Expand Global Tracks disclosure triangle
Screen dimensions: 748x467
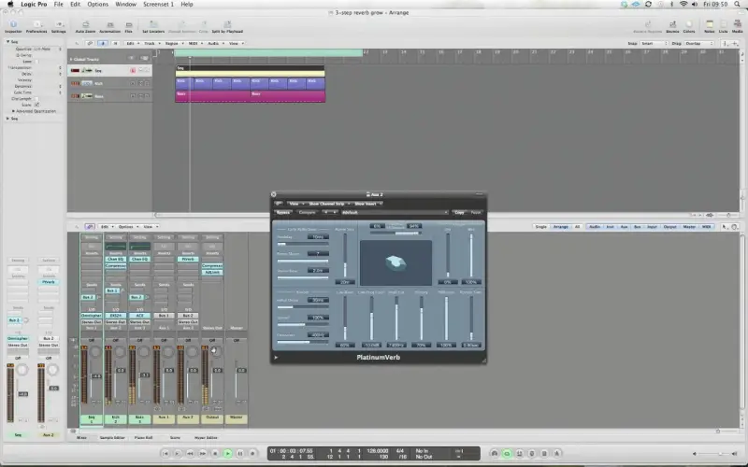[71, 59]
